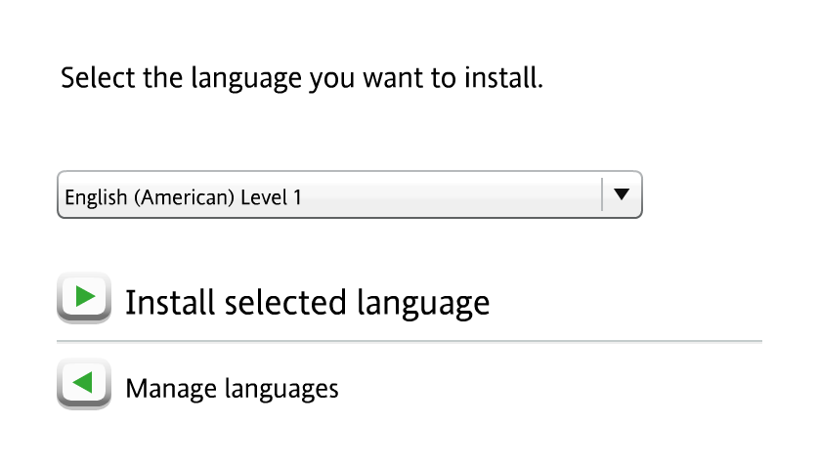Choose Manage languages option

(232, 389)
